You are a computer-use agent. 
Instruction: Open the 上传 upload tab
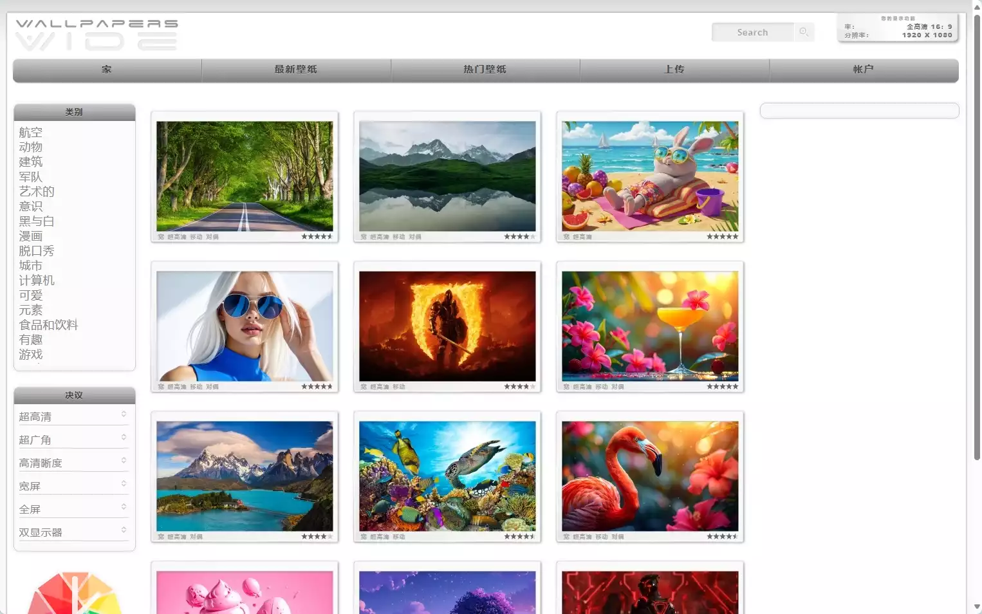(674, 70)
